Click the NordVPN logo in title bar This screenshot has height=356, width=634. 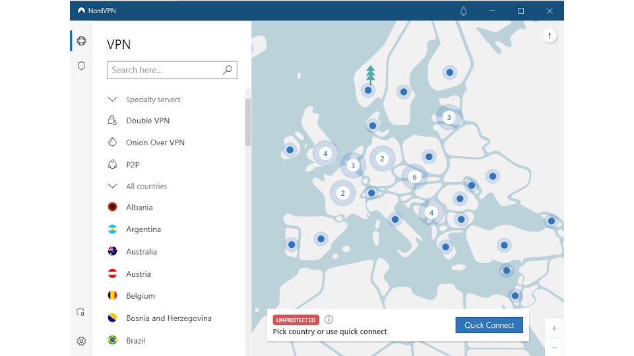pyautogui.click(x=81, y=11)
